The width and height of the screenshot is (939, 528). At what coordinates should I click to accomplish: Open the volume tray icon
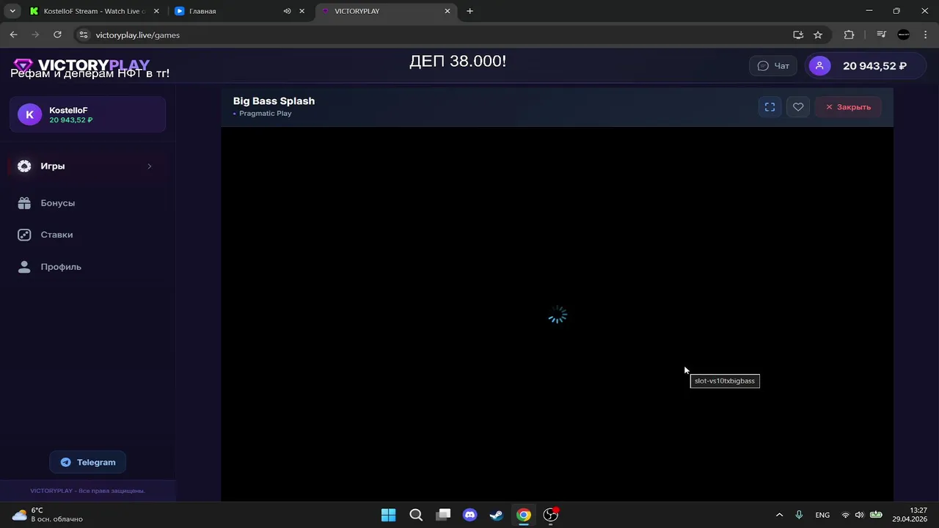coord(859,515)
